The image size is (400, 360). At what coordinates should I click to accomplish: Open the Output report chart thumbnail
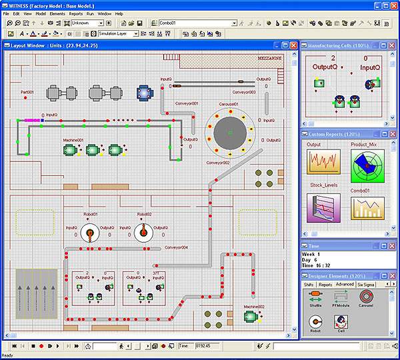coord(323,162)
